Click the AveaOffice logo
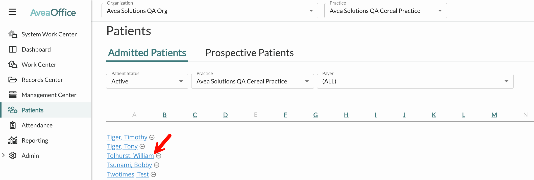The image size is (534, 180). tap(53, 12)
